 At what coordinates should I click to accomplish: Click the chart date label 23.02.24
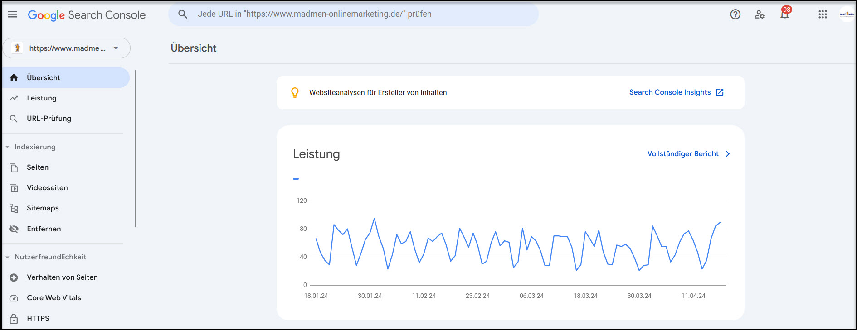477,296
